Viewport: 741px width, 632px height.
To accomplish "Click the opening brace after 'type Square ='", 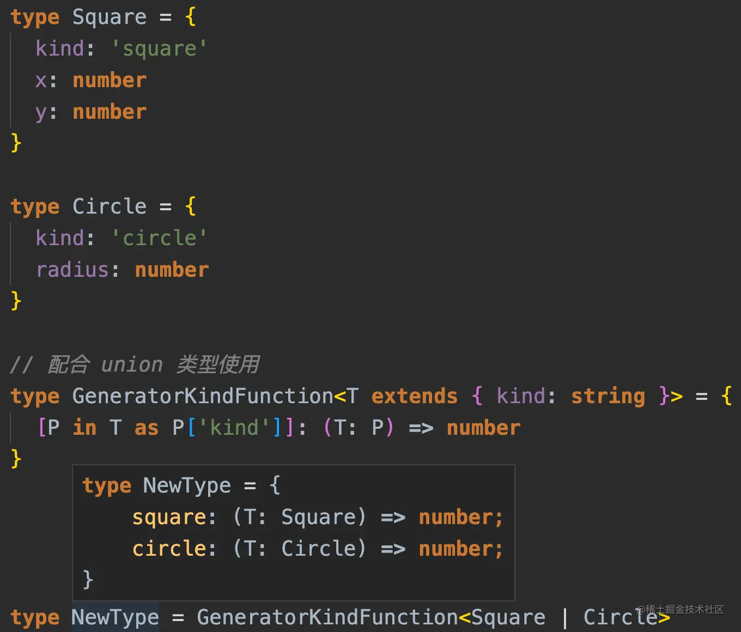I will click(190, 17).
